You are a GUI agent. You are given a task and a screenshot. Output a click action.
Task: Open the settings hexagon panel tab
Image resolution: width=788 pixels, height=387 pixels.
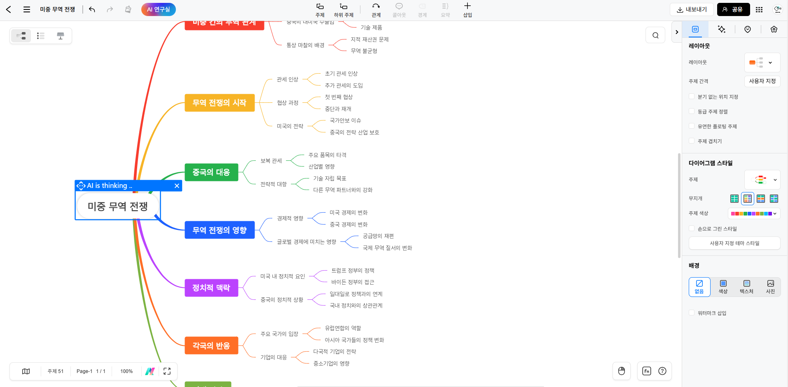tap(774, 29)
